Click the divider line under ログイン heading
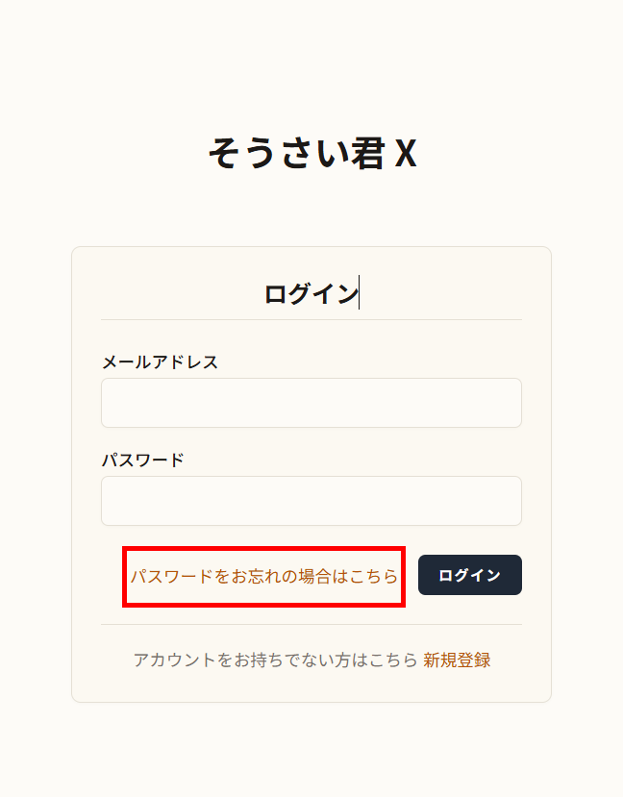Viewport: 623px width, 797px height. pyautogui.click(x=311, y=317)
